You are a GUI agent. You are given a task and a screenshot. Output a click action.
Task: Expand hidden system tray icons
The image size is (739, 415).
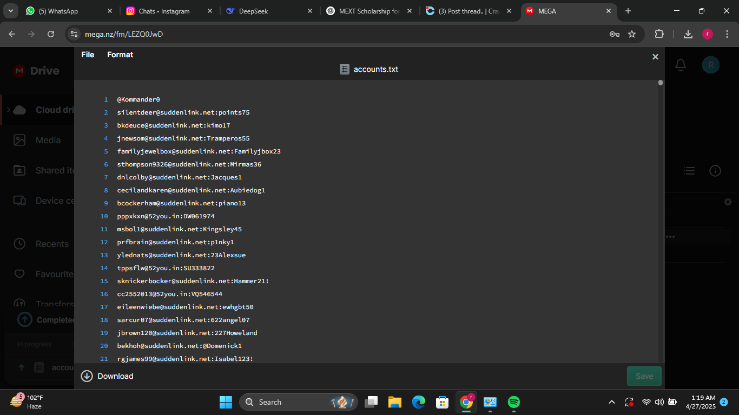(x=611, y=402)
